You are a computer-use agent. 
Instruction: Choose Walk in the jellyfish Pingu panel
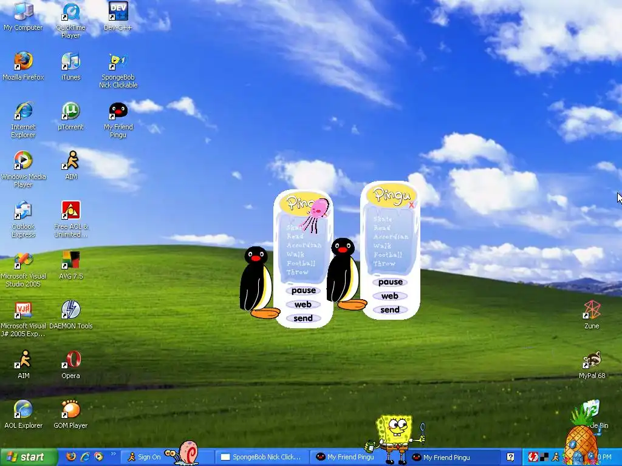(x=296, y=254)
